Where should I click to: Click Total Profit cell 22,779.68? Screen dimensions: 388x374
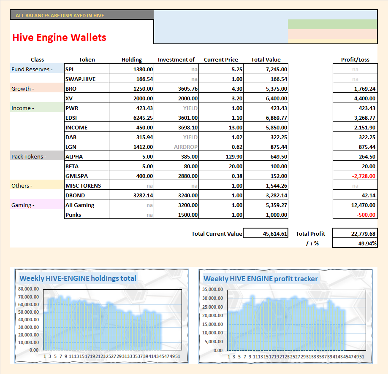tap(355, 233)
